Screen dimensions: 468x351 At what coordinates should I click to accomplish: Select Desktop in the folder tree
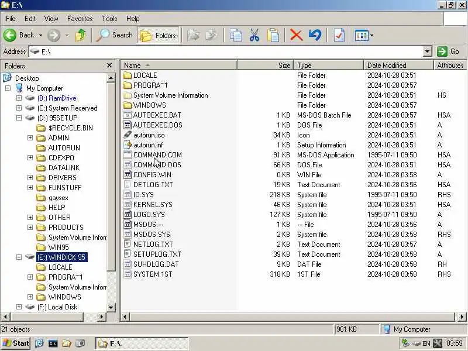click(x=27, y=78)
